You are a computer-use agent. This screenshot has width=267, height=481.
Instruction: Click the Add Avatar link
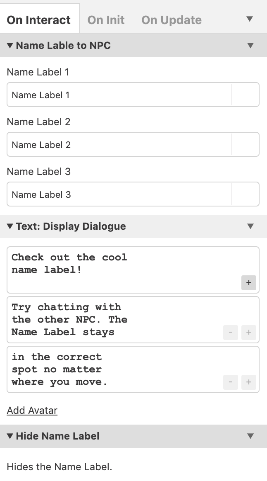click(x=32, y=410)
